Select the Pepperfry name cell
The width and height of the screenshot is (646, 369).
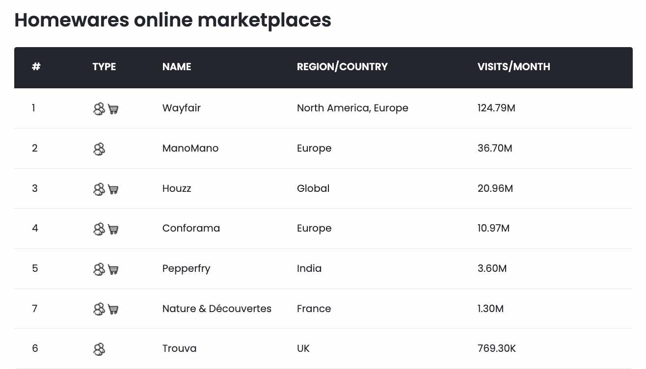pyautogui.click(x=186, y=269)
